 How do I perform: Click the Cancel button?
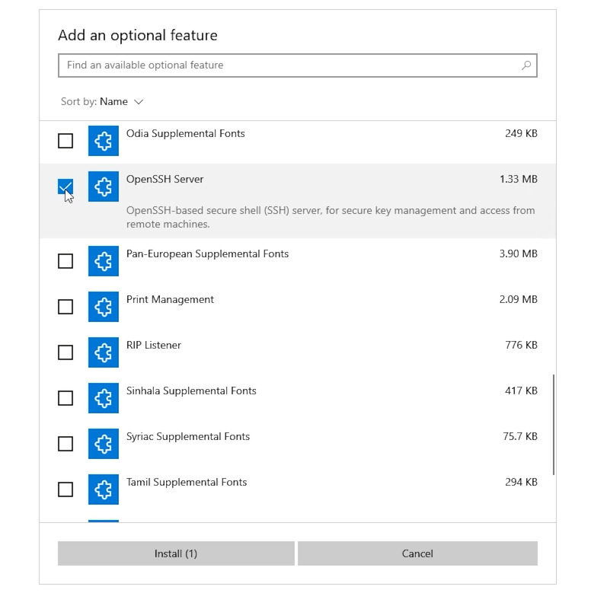[417, 553]
